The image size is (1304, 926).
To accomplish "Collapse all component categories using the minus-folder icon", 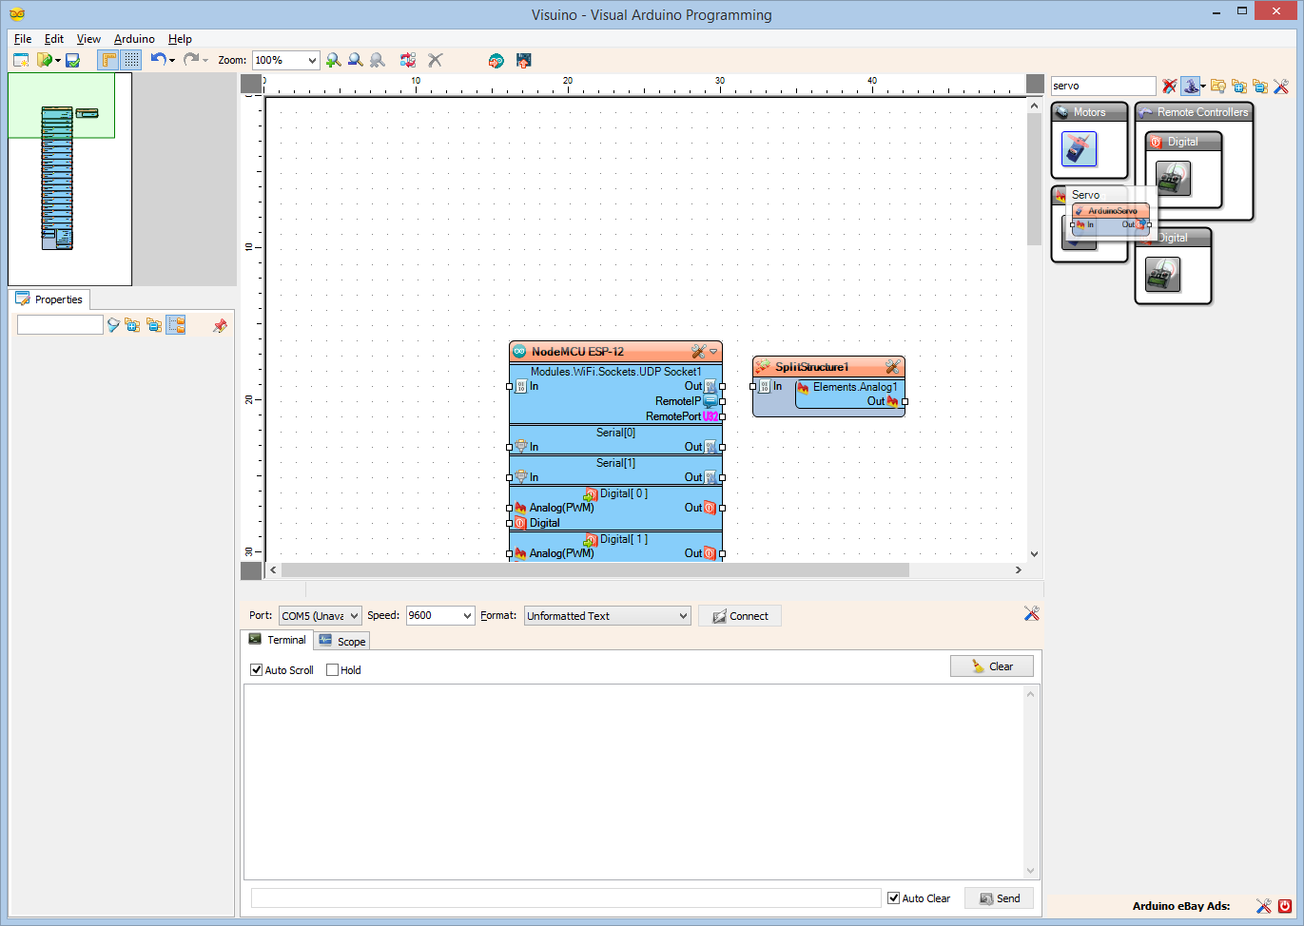I will tap(1260, 86).
